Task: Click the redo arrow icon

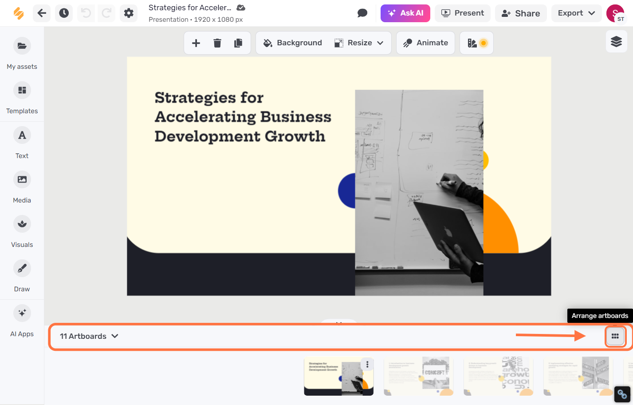Action: tap(106, 13)
